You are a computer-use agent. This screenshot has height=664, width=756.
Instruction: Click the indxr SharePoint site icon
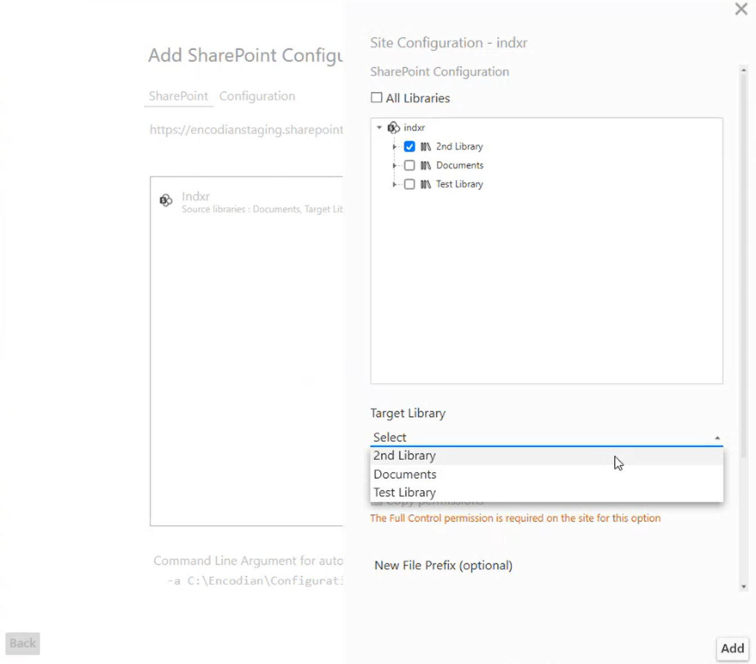tap(394, 128)
